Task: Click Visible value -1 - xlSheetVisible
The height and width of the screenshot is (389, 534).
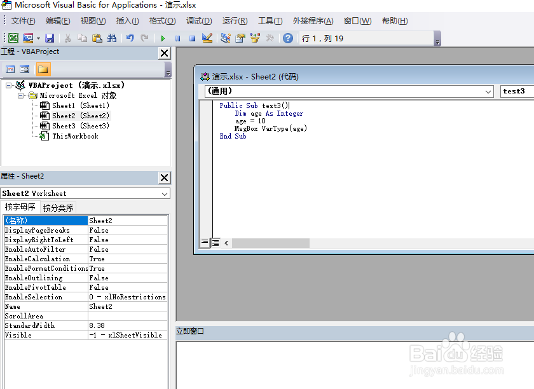Action: 128,336
